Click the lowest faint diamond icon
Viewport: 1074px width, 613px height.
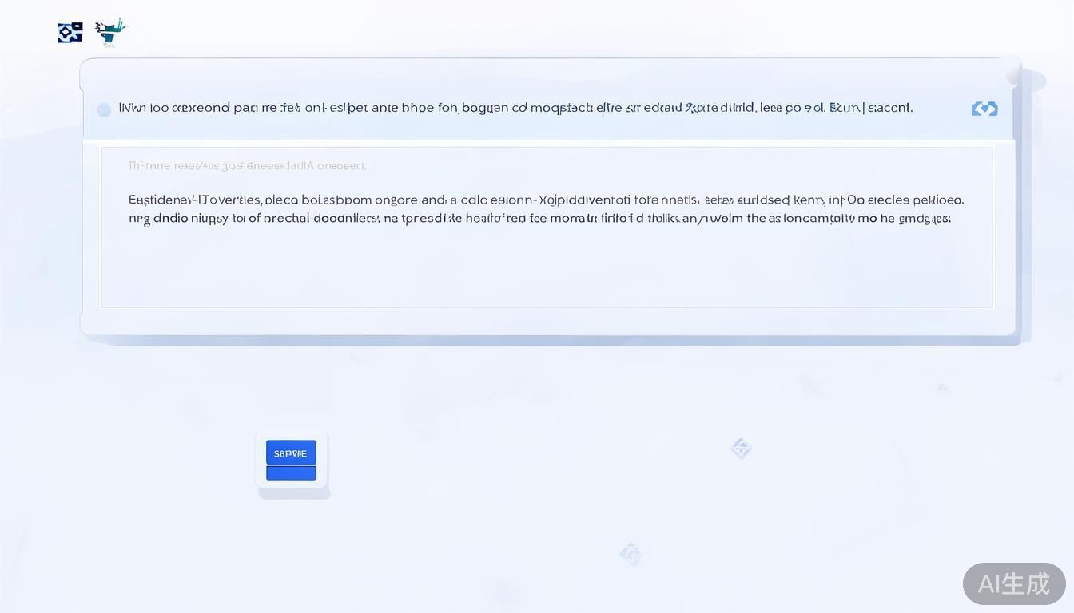click(630, 553)
